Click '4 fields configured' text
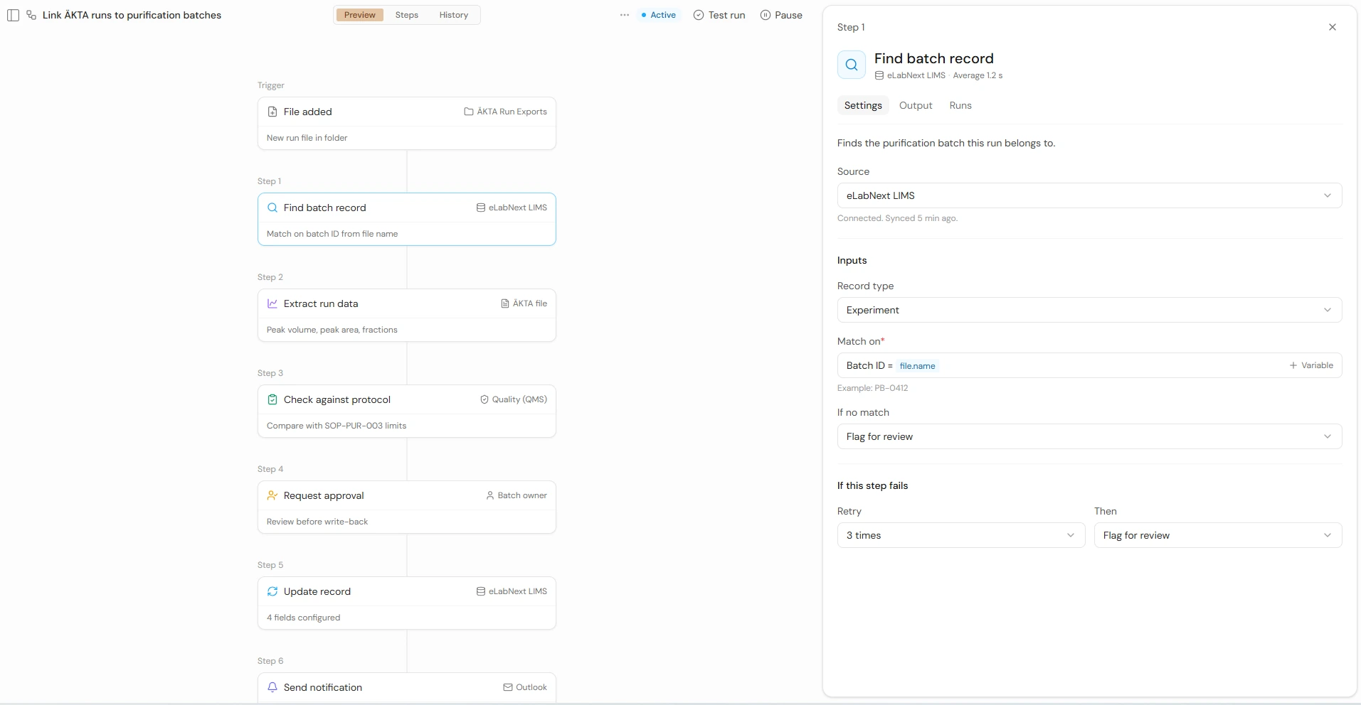The width and height of the screenshot is (1361, 705). (x=304, y=618)
